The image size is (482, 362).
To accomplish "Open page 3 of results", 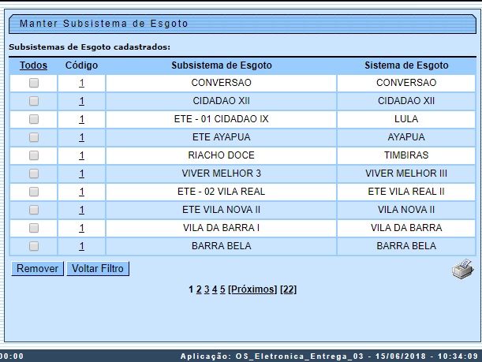I will point(207,289).
